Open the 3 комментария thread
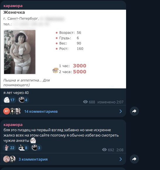This screenshot has height=170, width=160. click(33, 159)
